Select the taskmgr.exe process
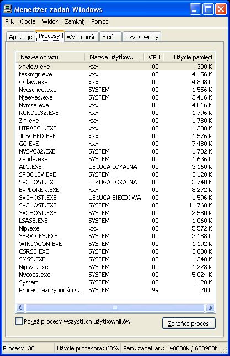This screenshot has width=230, height=356. pyautogui.click(x=115, y=74)
